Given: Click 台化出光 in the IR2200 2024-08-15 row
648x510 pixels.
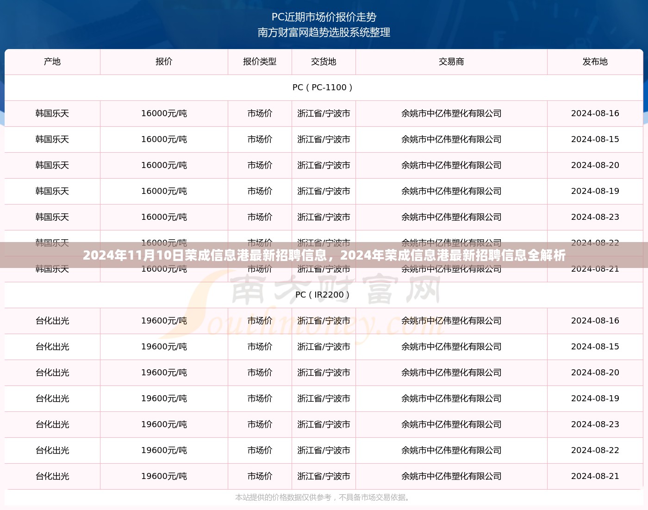Looking at the screenshot, I should point(52,347).
